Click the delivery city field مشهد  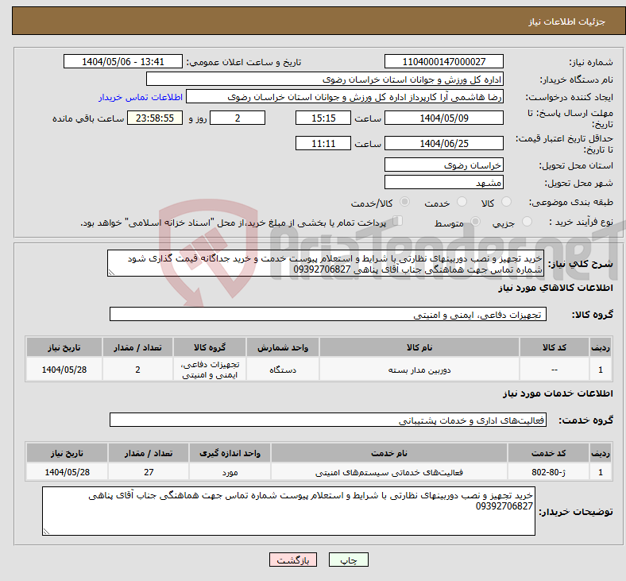click(443, 182)
